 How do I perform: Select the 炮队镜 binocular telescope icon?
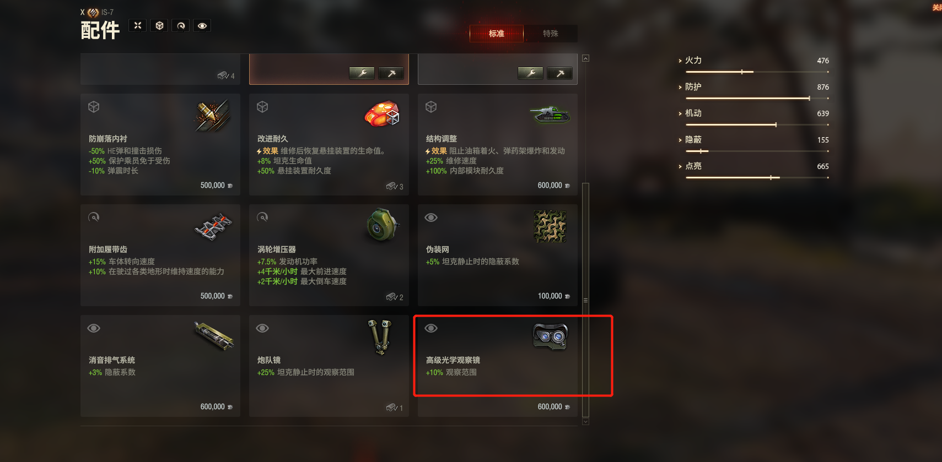click(x=380, y=336)
